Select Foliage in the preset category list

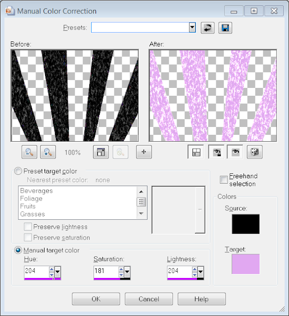tap(31, 198)
